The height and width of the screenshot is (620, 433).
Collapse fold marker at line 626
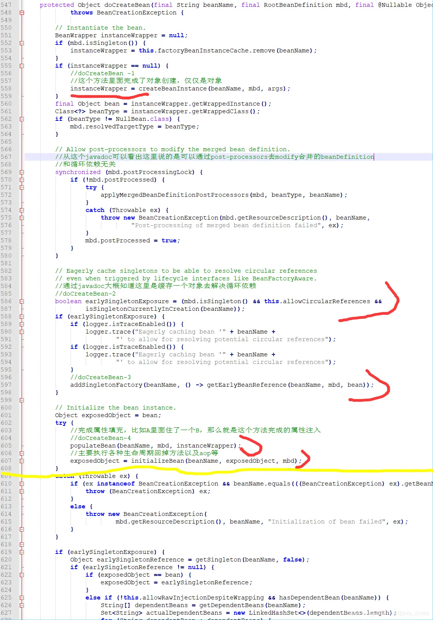point(22,605)
